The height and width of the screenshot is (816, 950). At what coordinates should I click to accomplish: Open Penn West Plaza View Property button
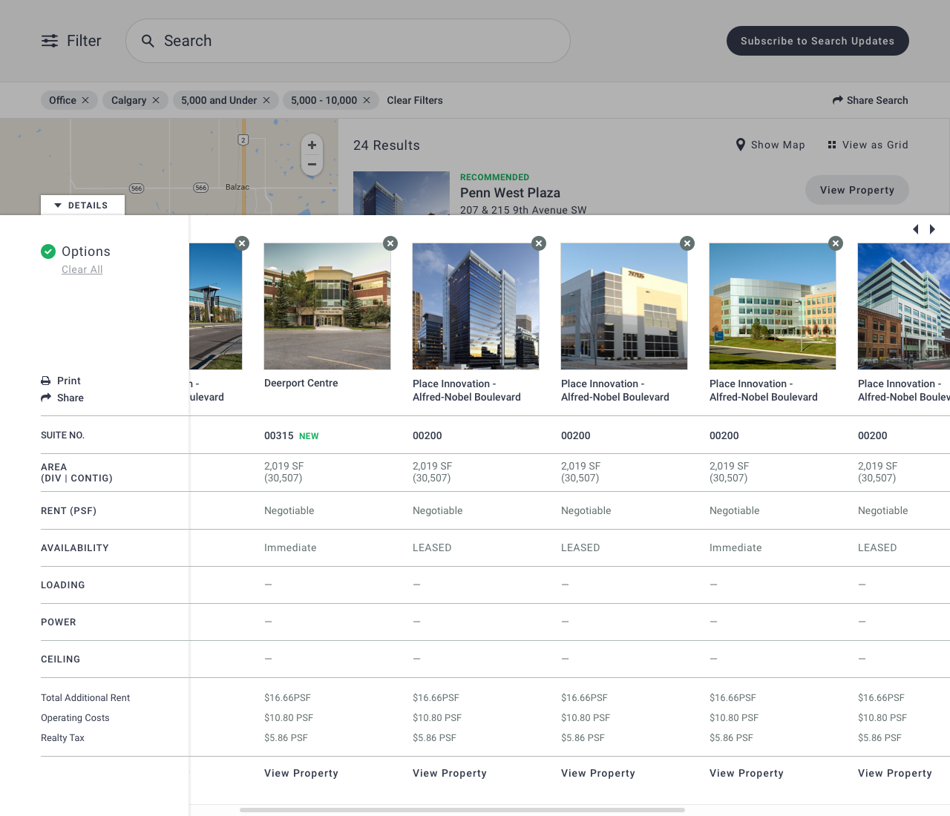[857, 190]
